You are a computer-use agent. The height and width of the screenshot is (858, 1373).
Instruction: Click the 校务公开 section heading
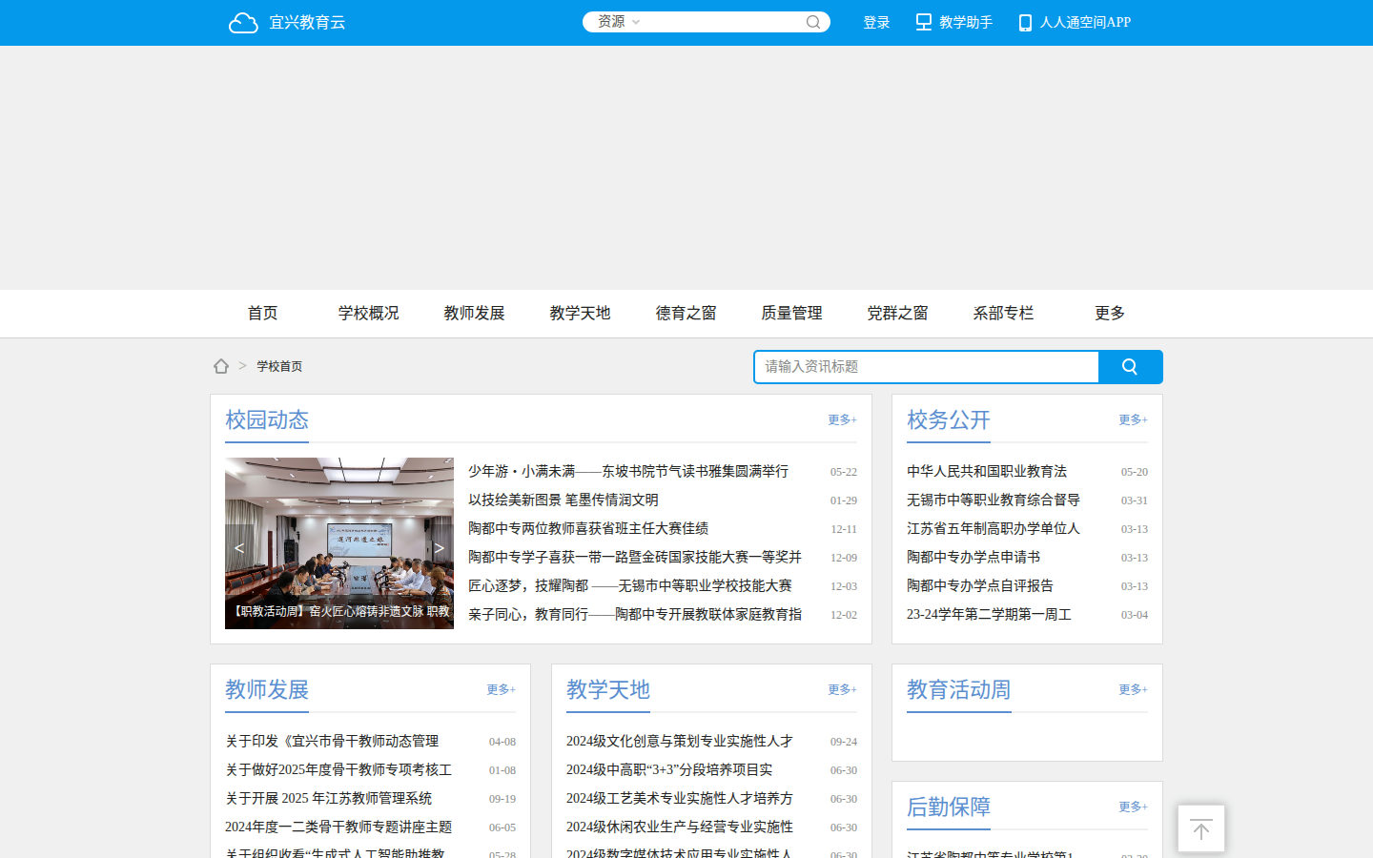[949, 420]
